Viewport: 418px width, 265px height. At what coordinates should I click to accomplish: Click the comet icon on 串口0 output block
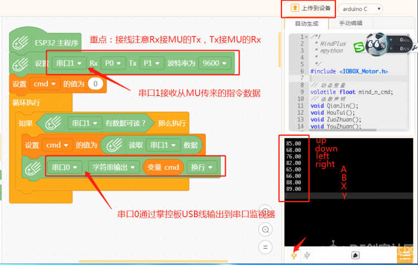[33, 168]
